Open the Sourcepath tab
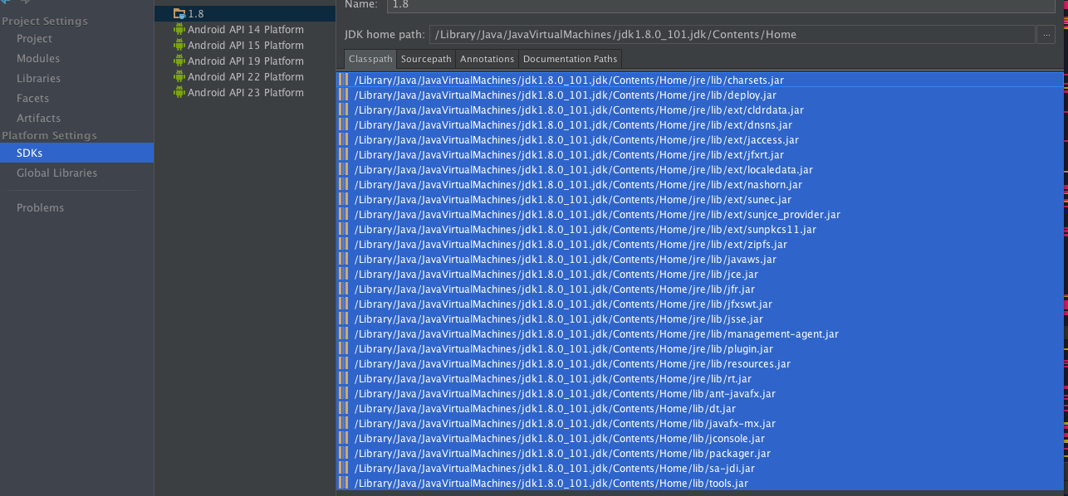 [426, 59]
